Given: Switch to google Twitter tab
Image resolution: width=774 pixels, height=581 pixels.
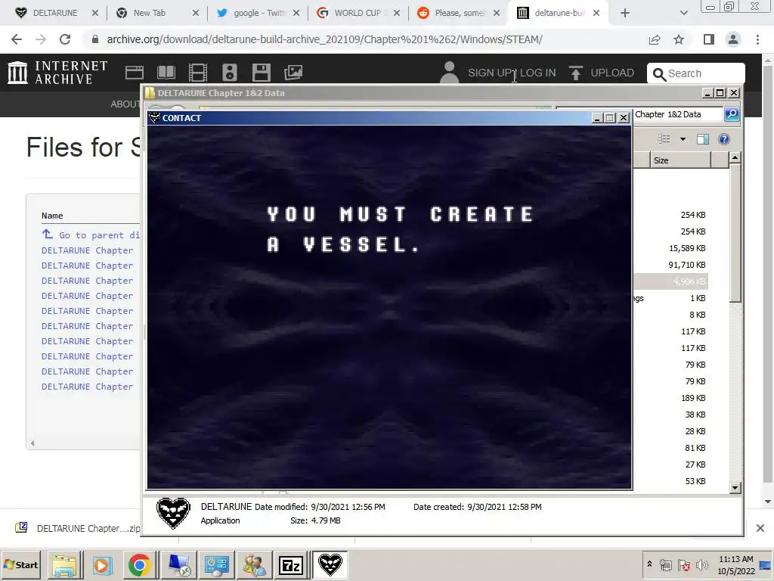Looking at the screenshot, I should [x=259, y=14].
